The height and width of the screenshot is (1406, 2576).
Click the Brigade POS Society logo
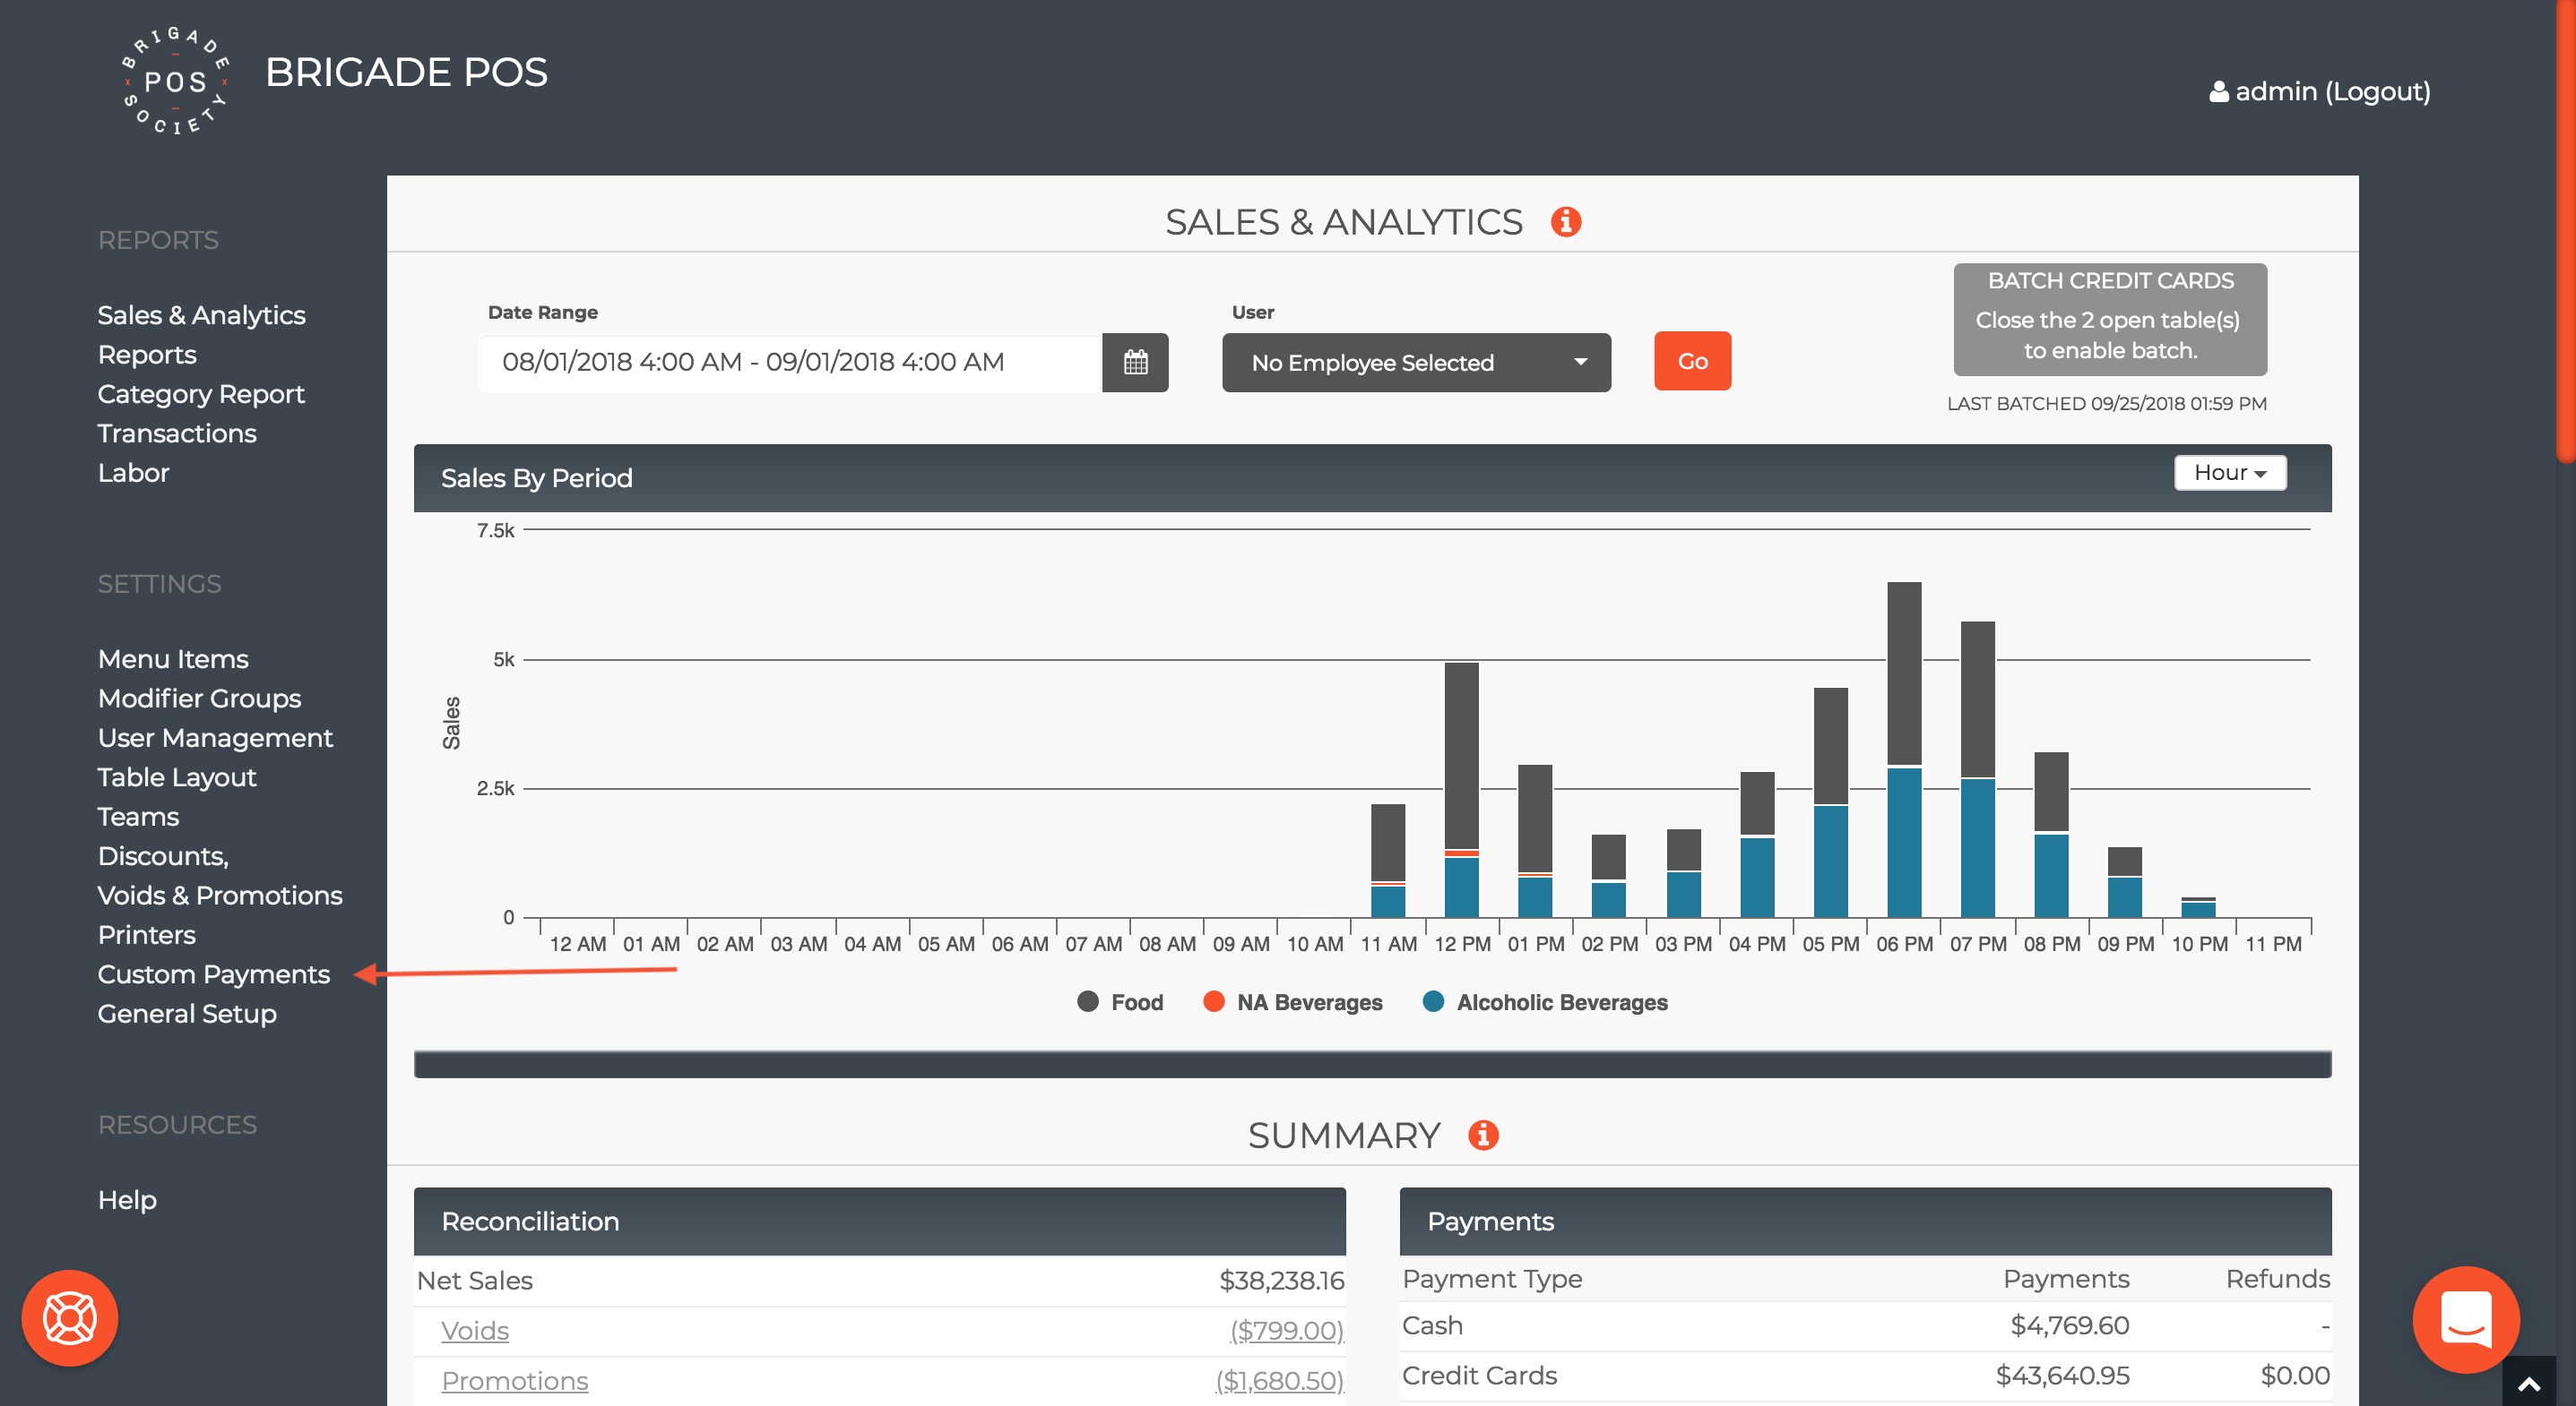point(175,81)
